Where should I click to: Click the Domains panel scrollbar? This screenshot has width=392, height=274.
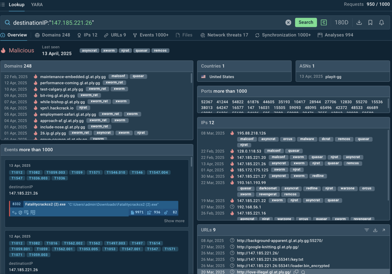coord(191,78)
